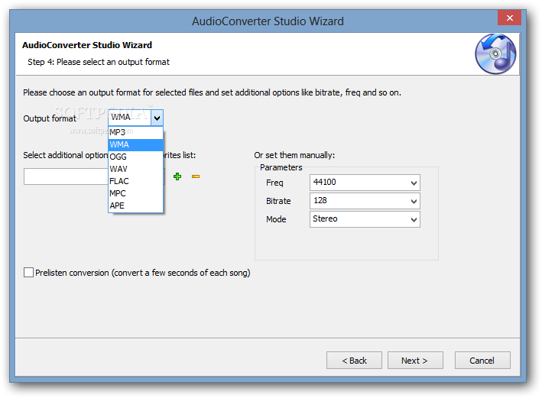The image size is (542, 398).
Task: Go to previous step with Back button
Action: pyautogui.click(x=354, y=361)
